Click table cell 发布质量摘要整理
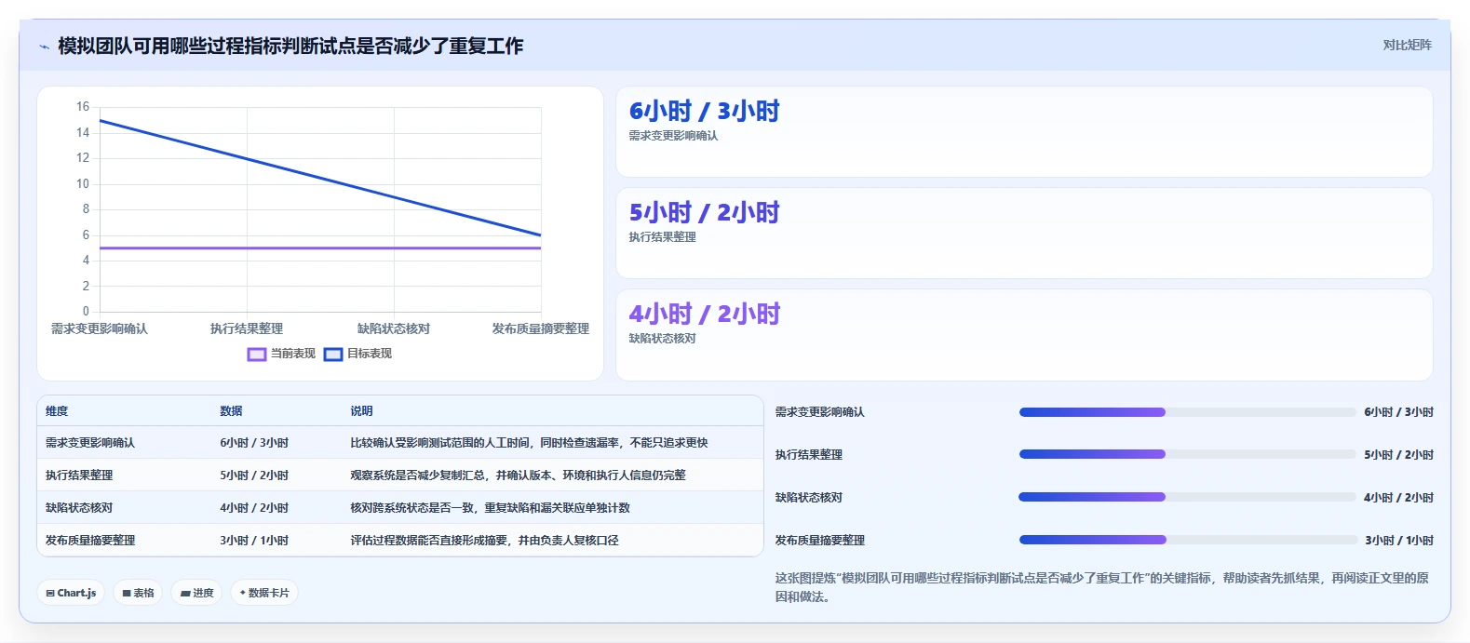The height and width of the screenshot is (643, 1470). pyautogui.click(x=90, y=541)
